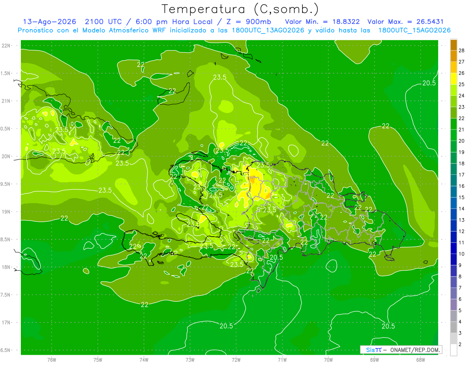Click the 18N latitude axis label

pos(6,267)
